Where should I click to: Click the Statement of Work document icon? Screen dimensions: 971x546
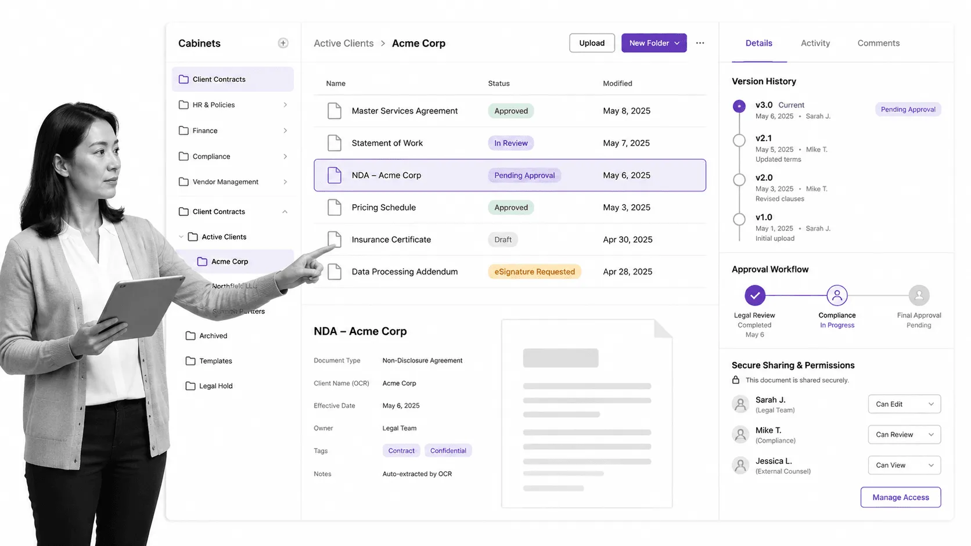tap(335, 143)
